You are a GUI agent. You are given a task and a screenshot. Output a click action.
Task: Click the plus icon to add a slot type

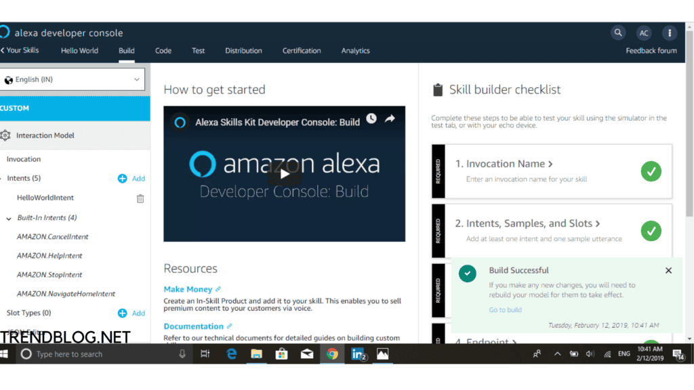click(x=122, y=313)
